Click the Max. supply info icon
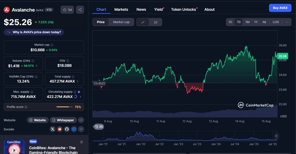Image resolution: width=296 pixels, height=154 pixels. point(32,92)
